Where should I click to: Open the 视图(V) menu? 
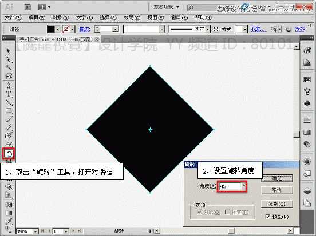156,18
